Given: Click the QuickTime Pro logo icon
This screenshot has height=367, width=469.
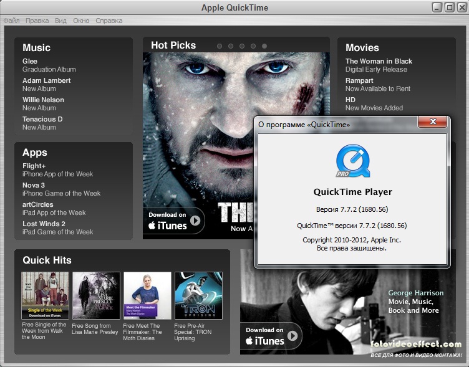Looking at the screenshot, I should (x=353, y=161).
